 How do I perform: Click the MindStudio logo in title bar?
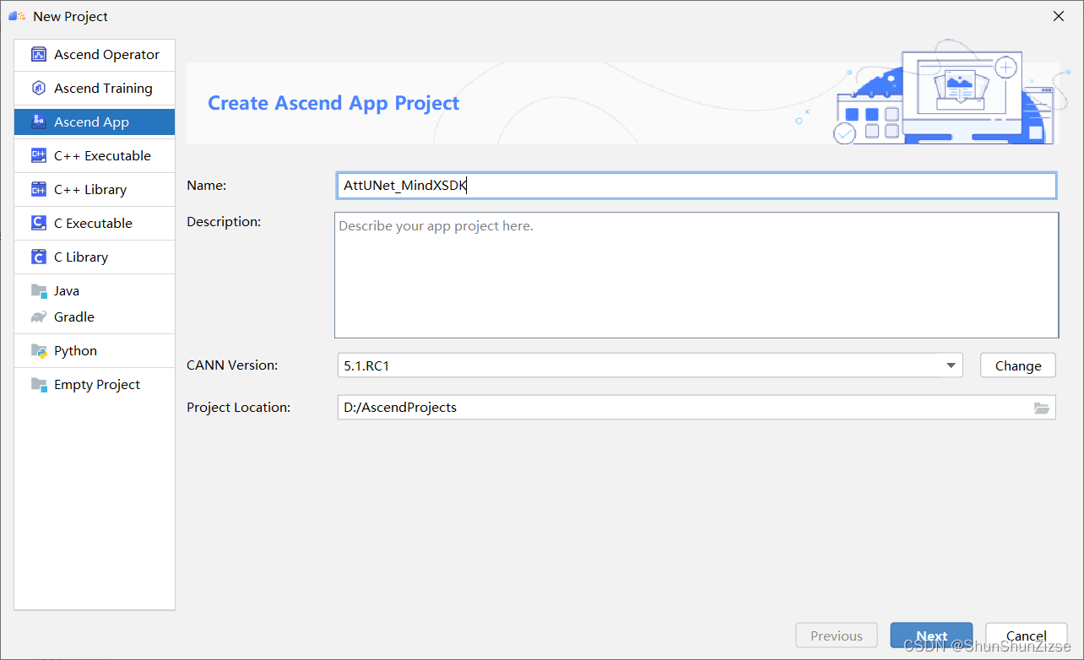(x=17, y=16)
